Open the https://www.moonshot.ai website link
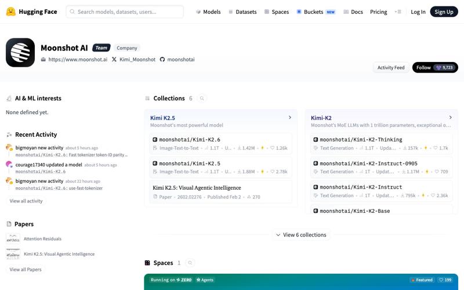The width and height of the screenshot is (464, 290). point(74,60)
